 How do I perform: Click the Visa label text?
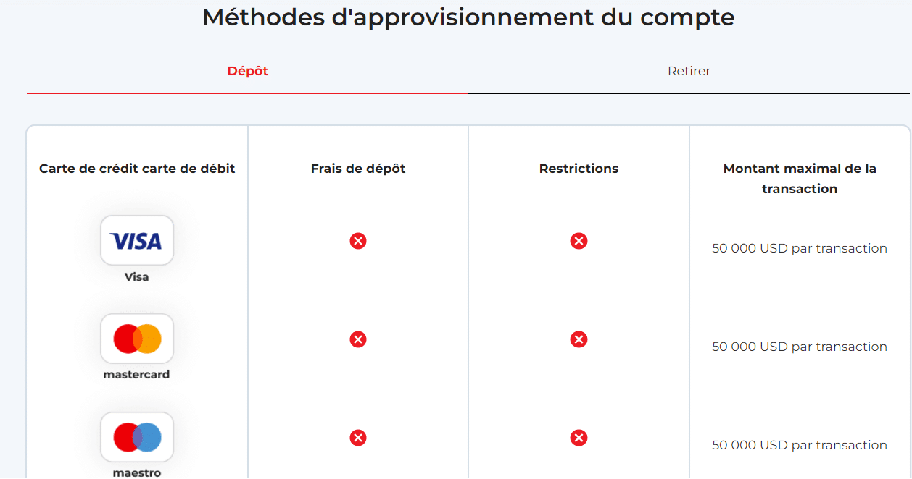pos(136,276)
